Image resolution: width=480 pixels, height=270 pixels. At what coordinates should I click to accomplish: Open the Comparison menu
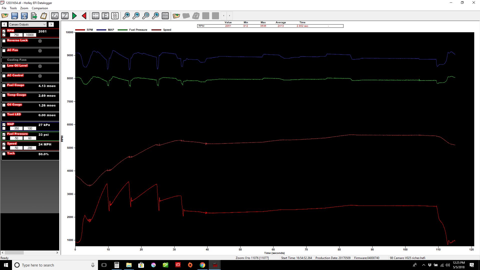40,8
